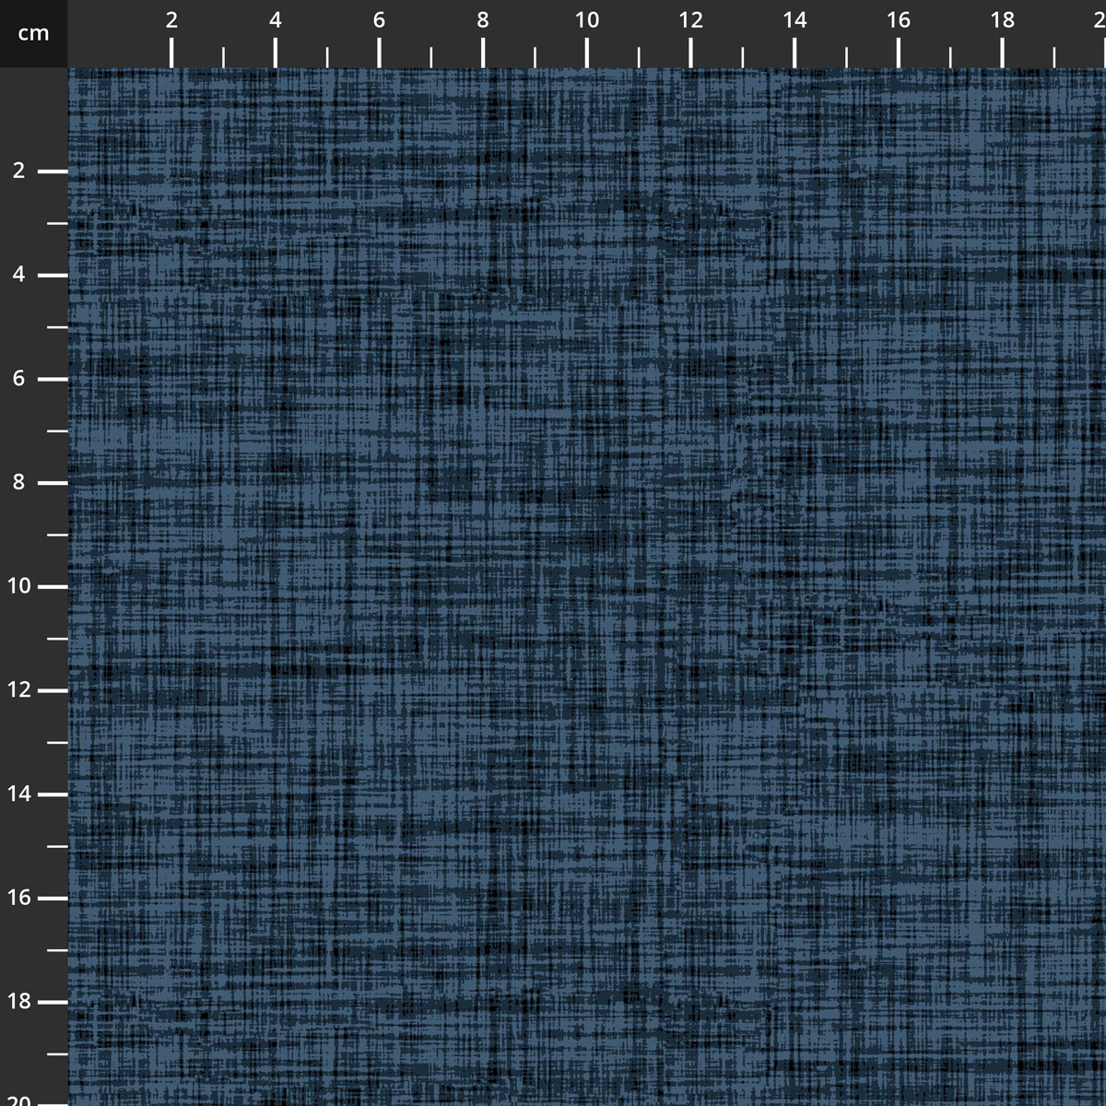The image size is (1106, 1106).
Task: Click the 14 cm tick on vertical ruler
Action: click(x=53, y=794)
